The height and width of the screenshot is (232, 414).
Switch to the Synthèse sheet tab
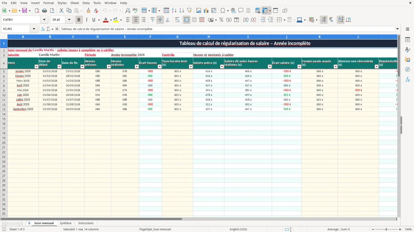pyautogui.click(x=66, y=223)
